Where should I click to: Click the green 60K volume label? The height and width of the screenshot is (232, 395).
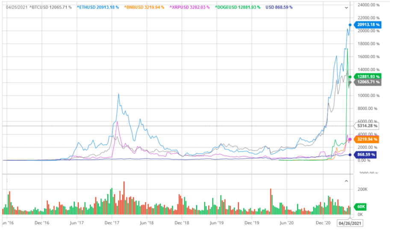tap(360, 207)
